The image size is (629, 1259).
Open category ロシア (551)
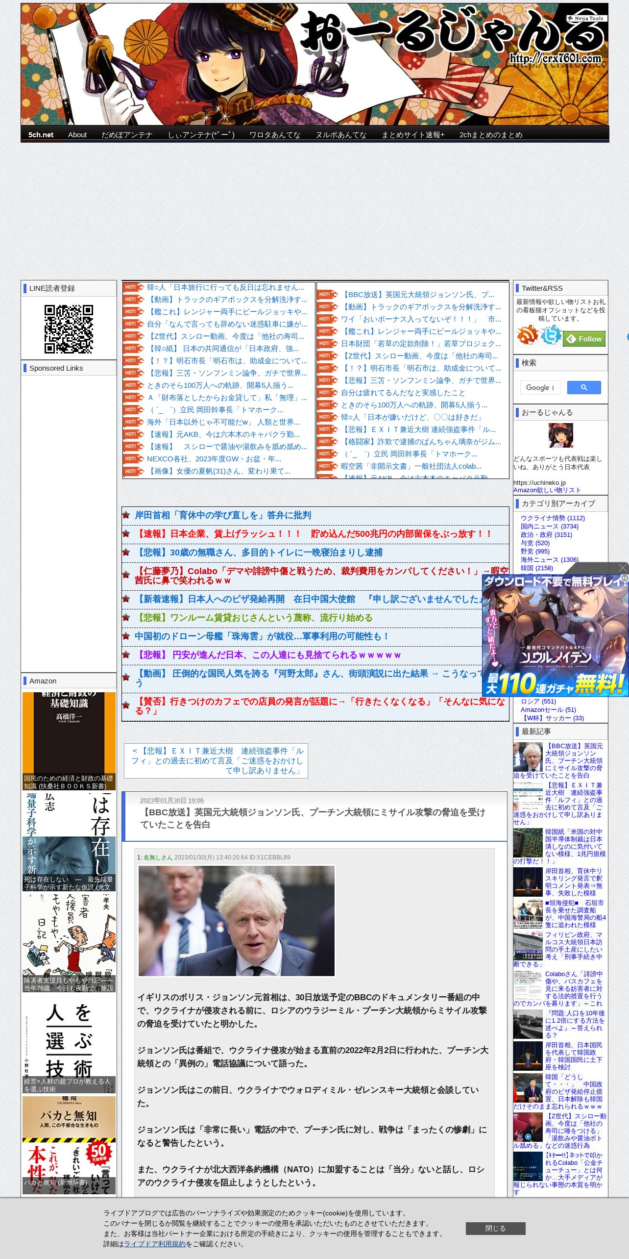pos(538,702)
